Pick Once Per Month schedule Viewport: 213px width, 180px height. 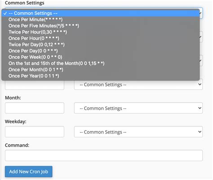pos(101,70)
